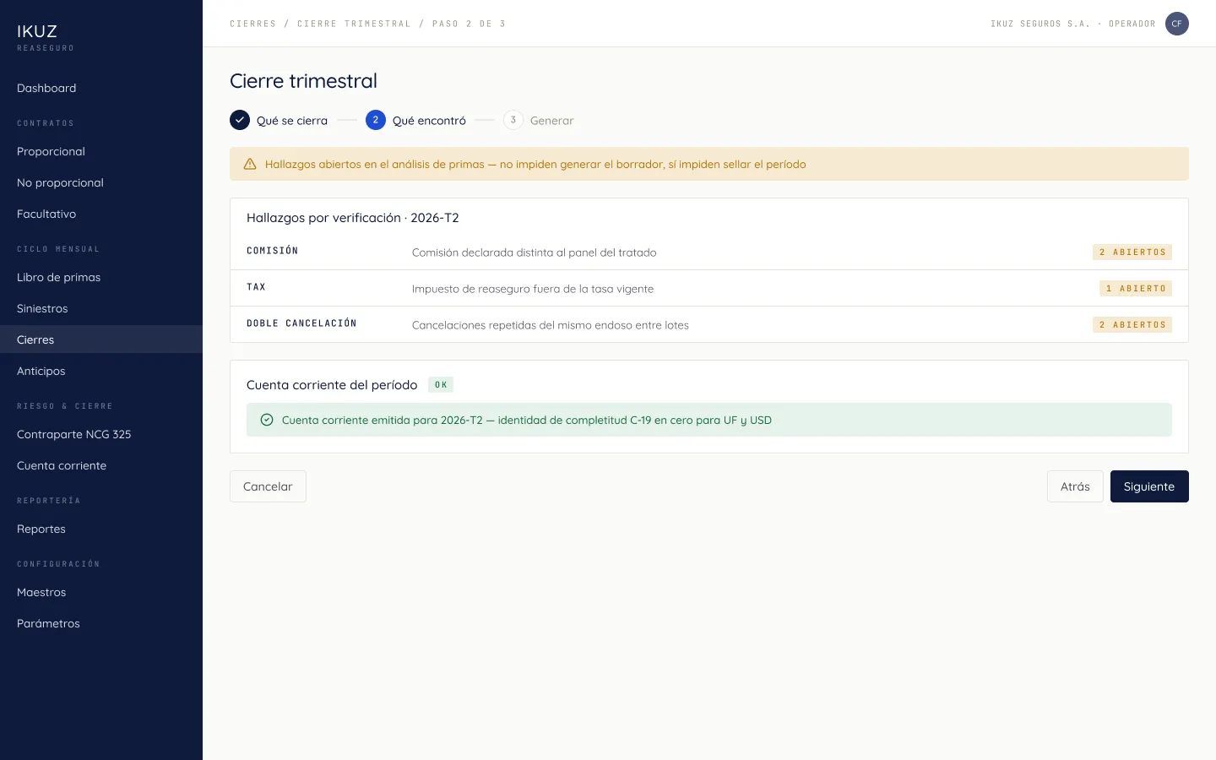The image size is (1216, 760).
Task: Click 'Impuesto de reaseguro fuera de la tasa vigente'
Action: (x=533, y=289)
